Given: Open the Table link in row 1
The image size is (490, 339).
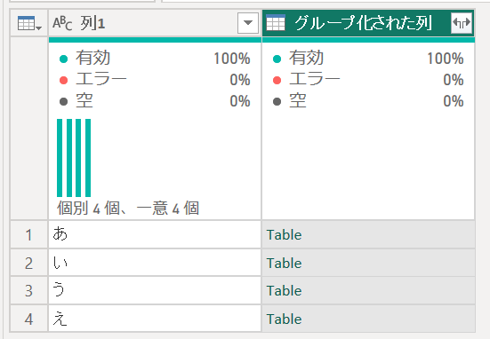Looking at the screenshot, I should click(x=284, y=235).
